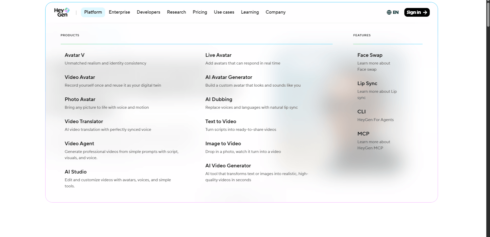Screen dimensions: 490x237
Task: Choose the AI Dubbing product
Action: 219,99
